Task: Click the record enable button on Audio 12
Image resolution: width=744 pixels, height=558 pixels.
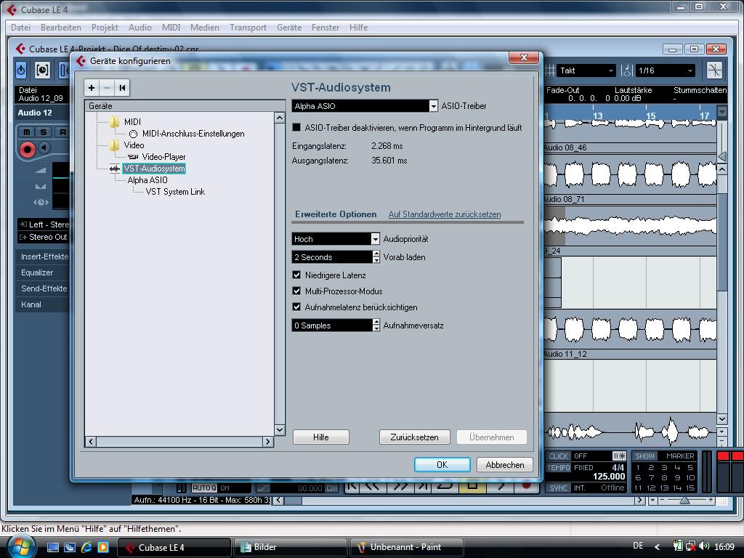Action: tap(28, 150)
